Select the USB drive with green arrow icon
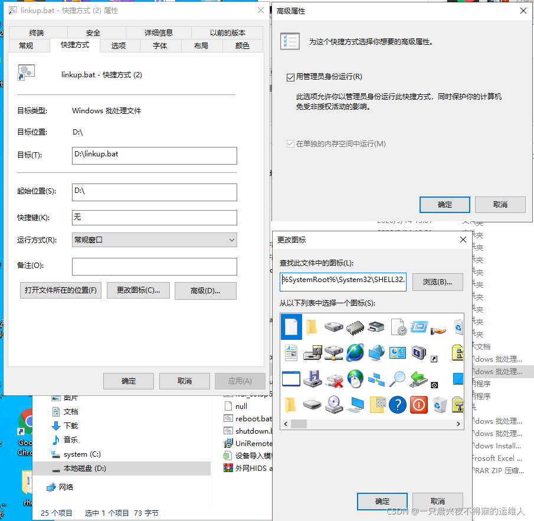This screenshot has height=521, width=534. click(x=419, y=379)
